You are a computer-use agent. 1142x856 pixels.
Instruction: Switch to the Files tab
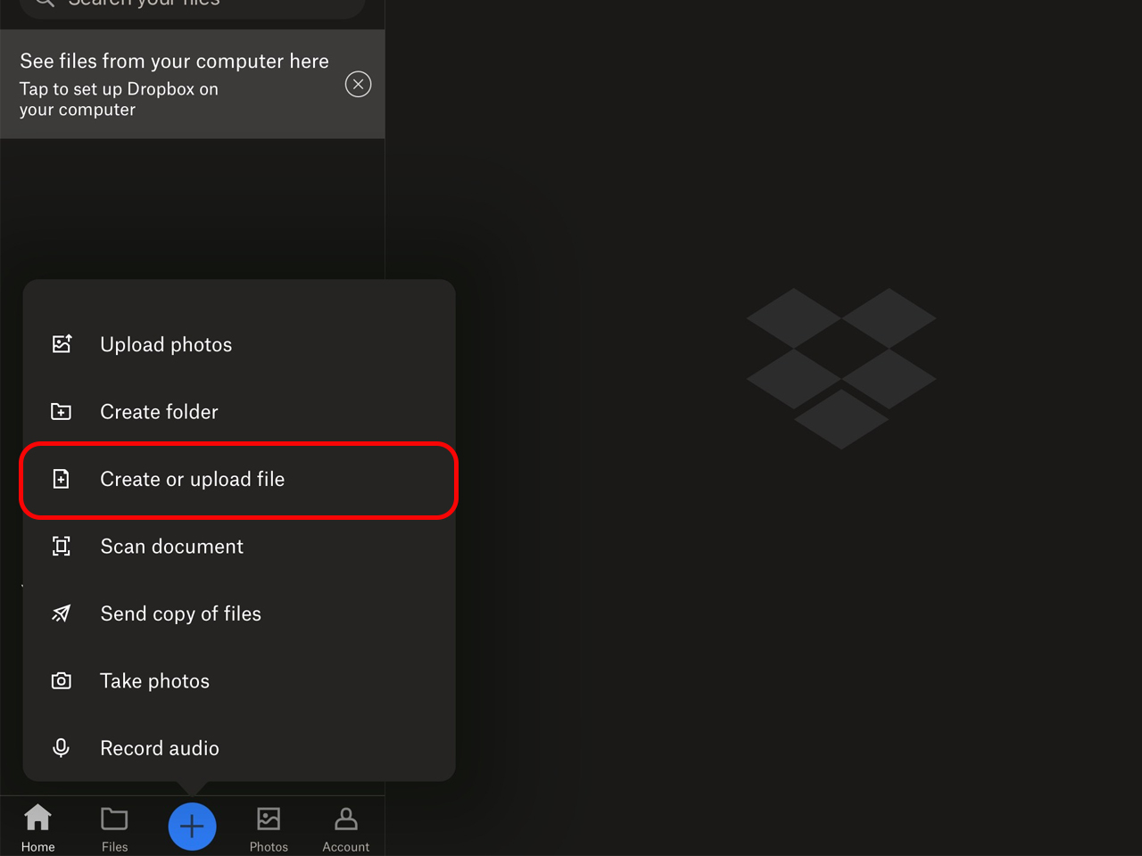(114, 828)
